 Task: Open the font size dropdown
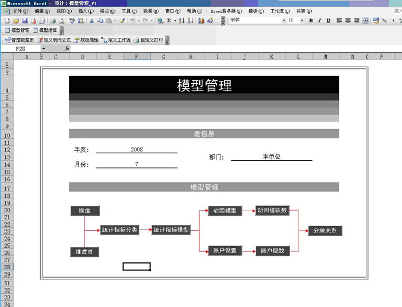pos(303,21)
